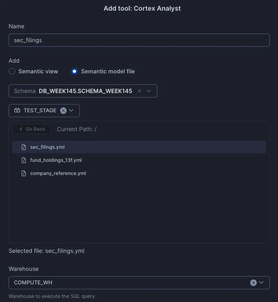Select the Semantic view radio button
Screen dimensions: 278x302
[12, 71]
